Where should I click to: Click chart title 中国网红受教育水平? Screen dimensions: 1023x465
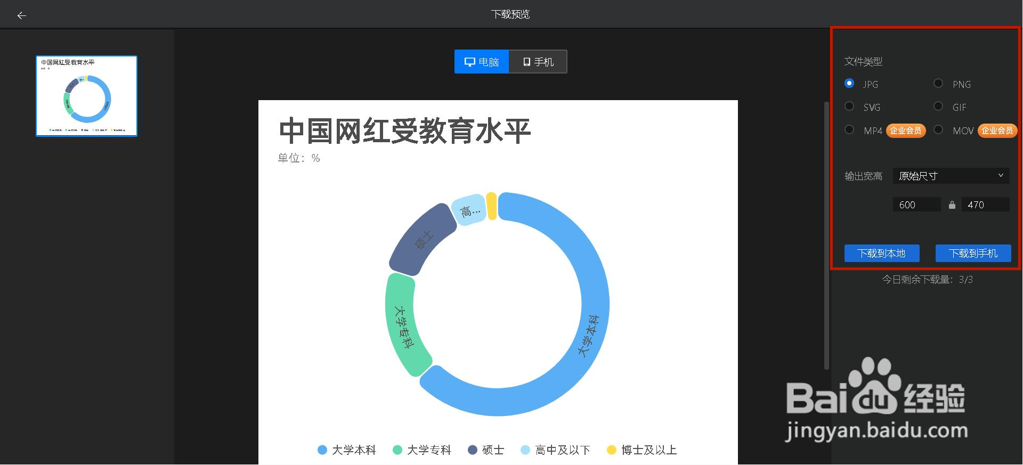tap(405, 131)
